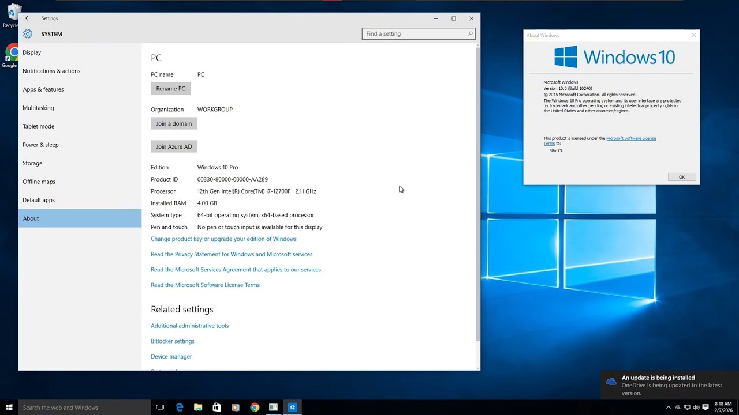Click the OneDrive cloud icon in the notification
The height and width of the screenshot is (415, 739).
[x=611, y=382]
